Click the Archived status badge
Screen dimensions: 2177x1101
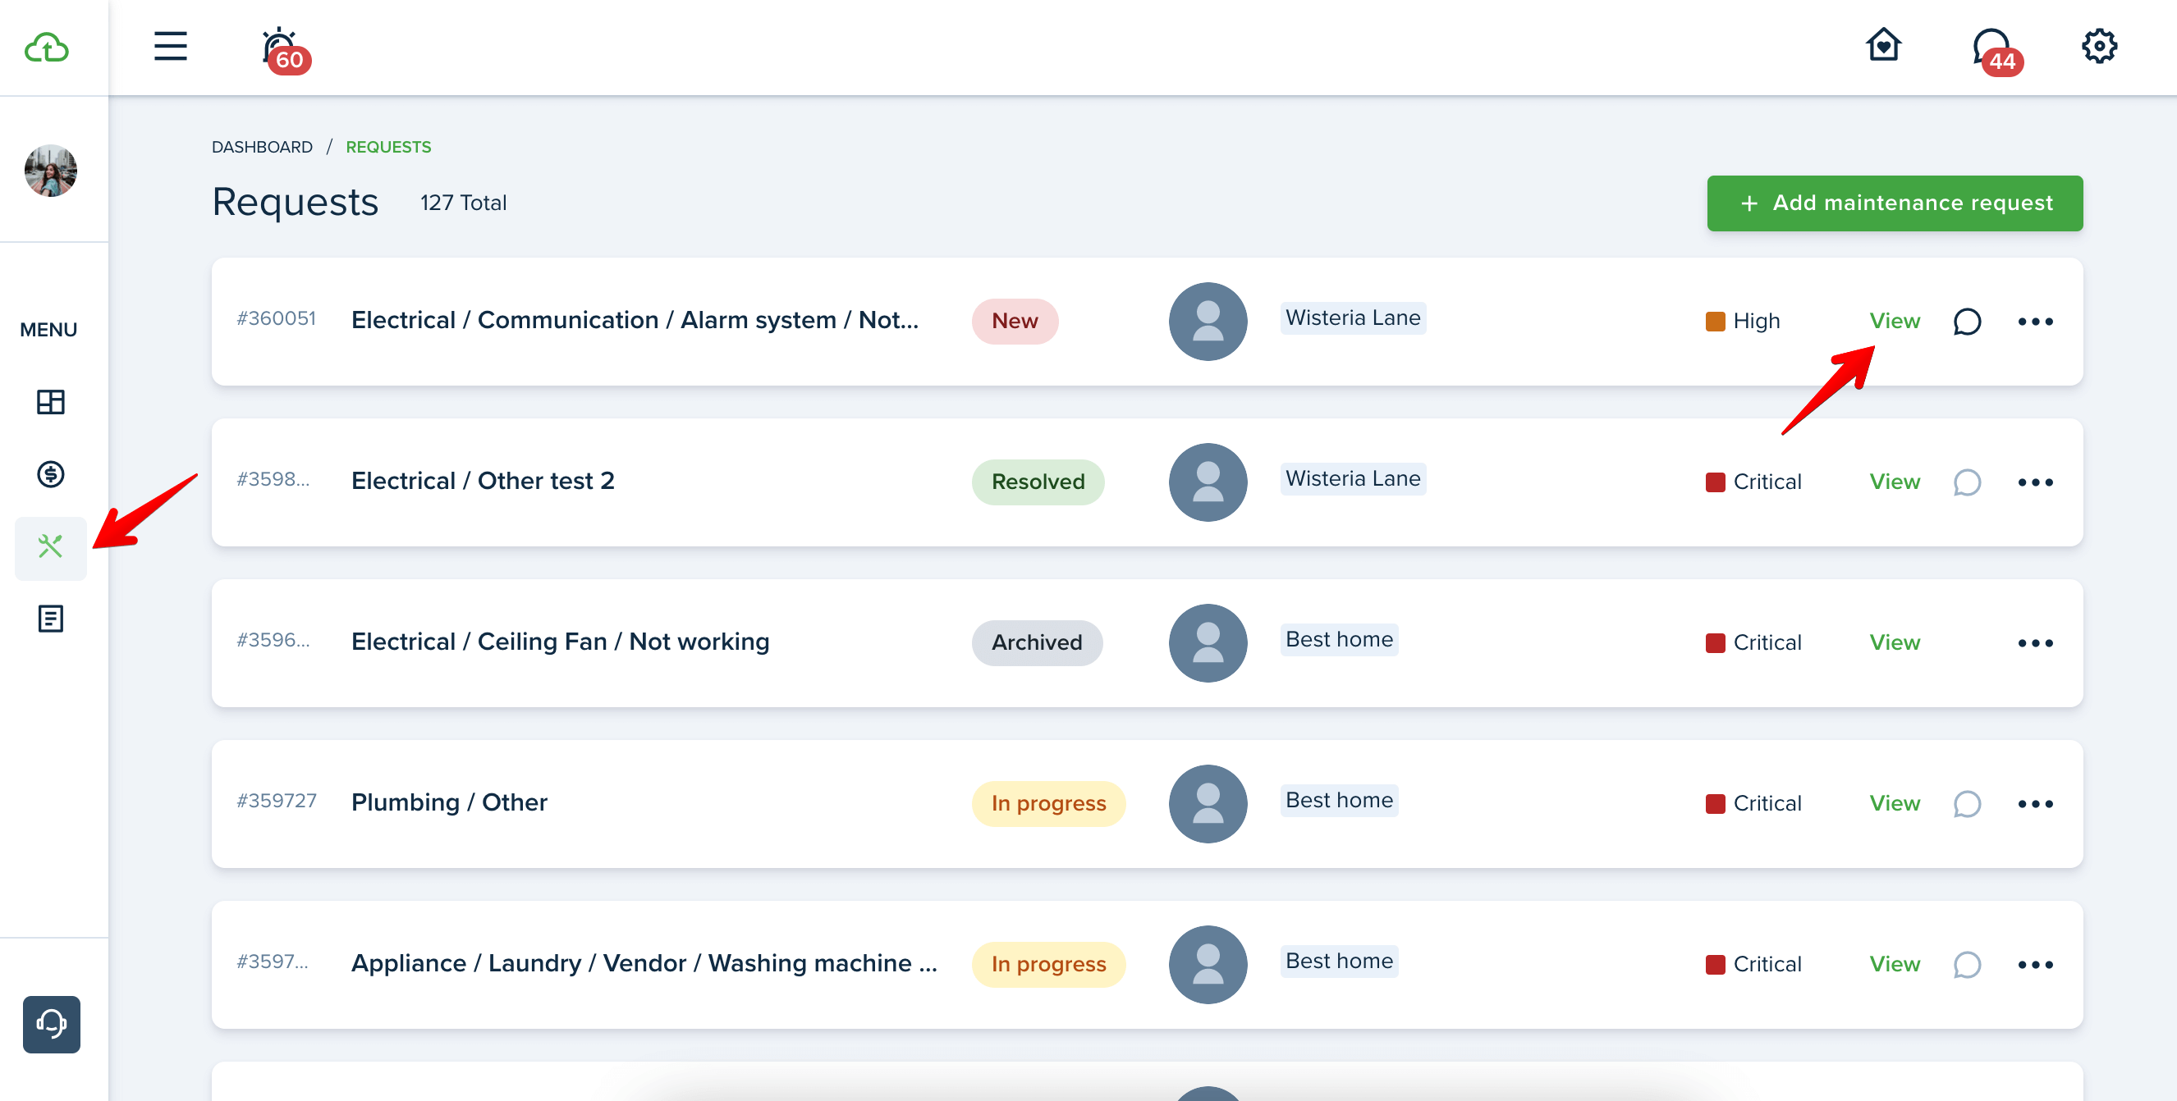tap(1037, 642)
